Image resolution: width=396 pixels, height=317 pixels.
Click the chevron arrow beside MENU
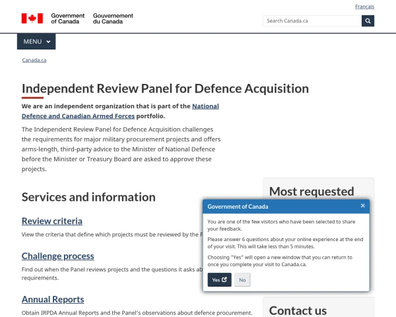tap(48, 42)
